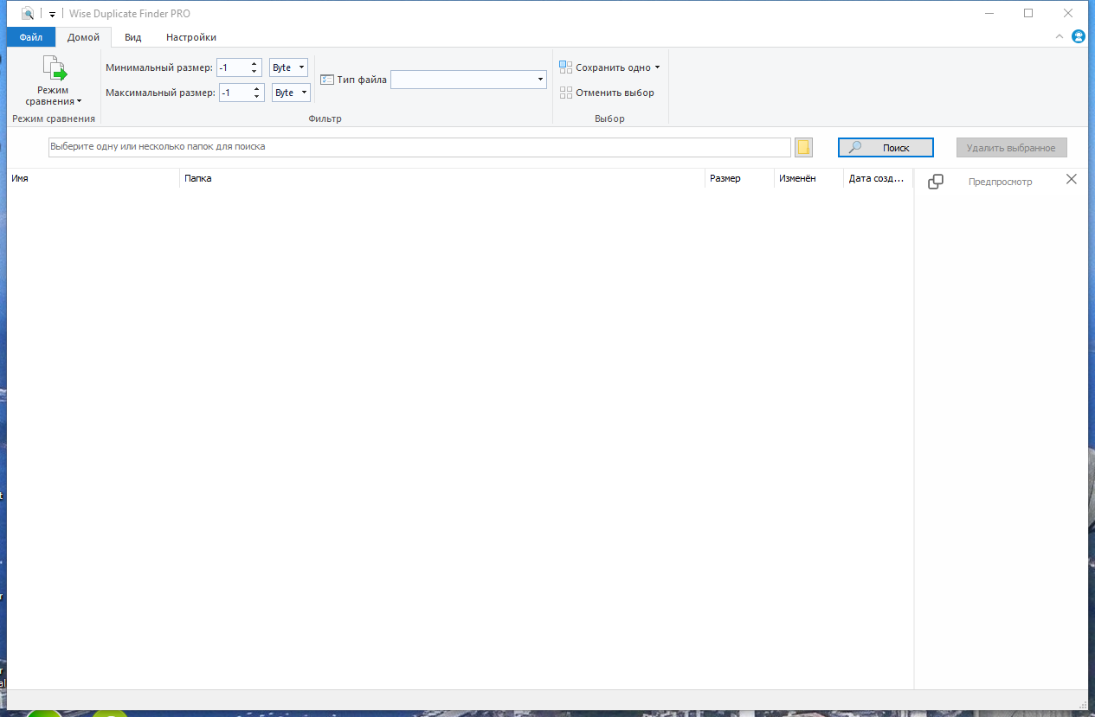Viewport: 1095px width, 717px height.
Task: Sort by the Размер column header
Action: [x=739, y=178]
